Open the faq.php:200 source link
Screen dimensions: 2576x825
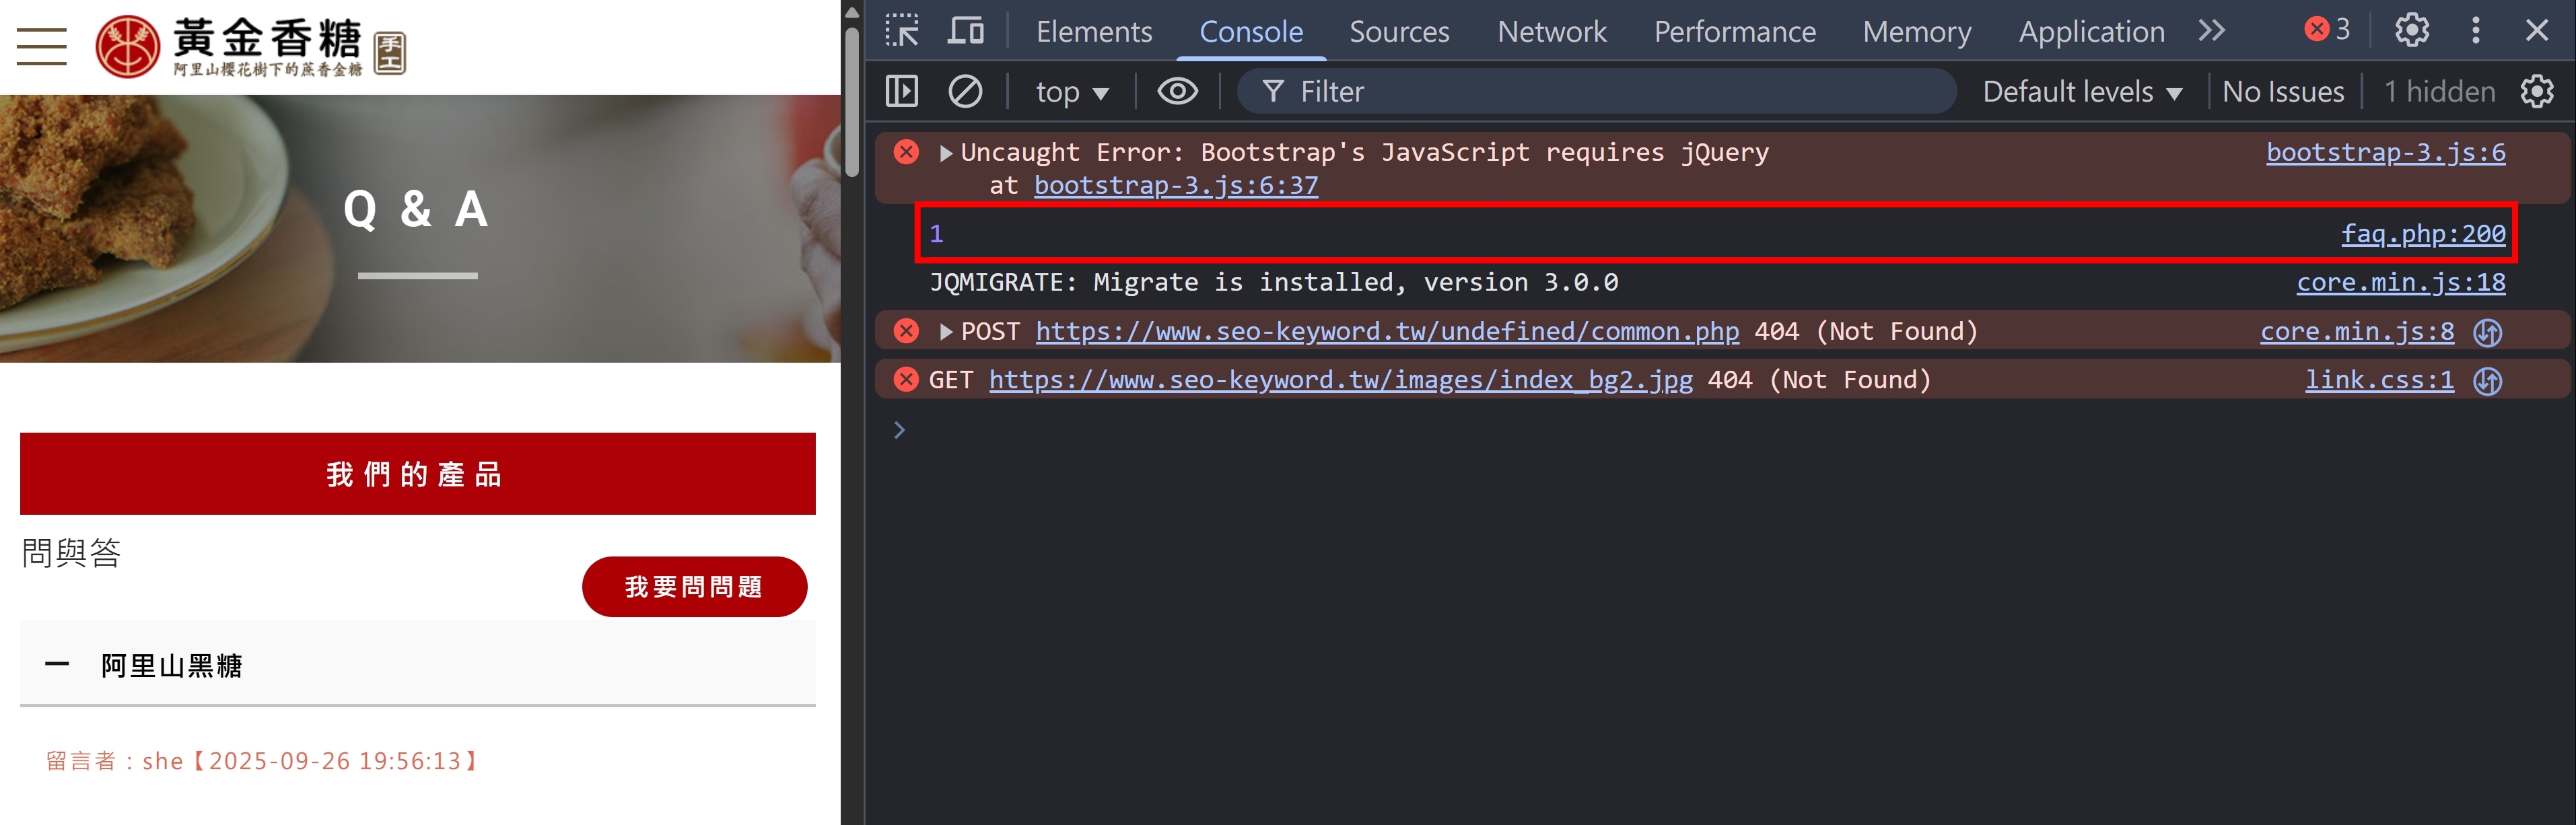[2423, 234]
